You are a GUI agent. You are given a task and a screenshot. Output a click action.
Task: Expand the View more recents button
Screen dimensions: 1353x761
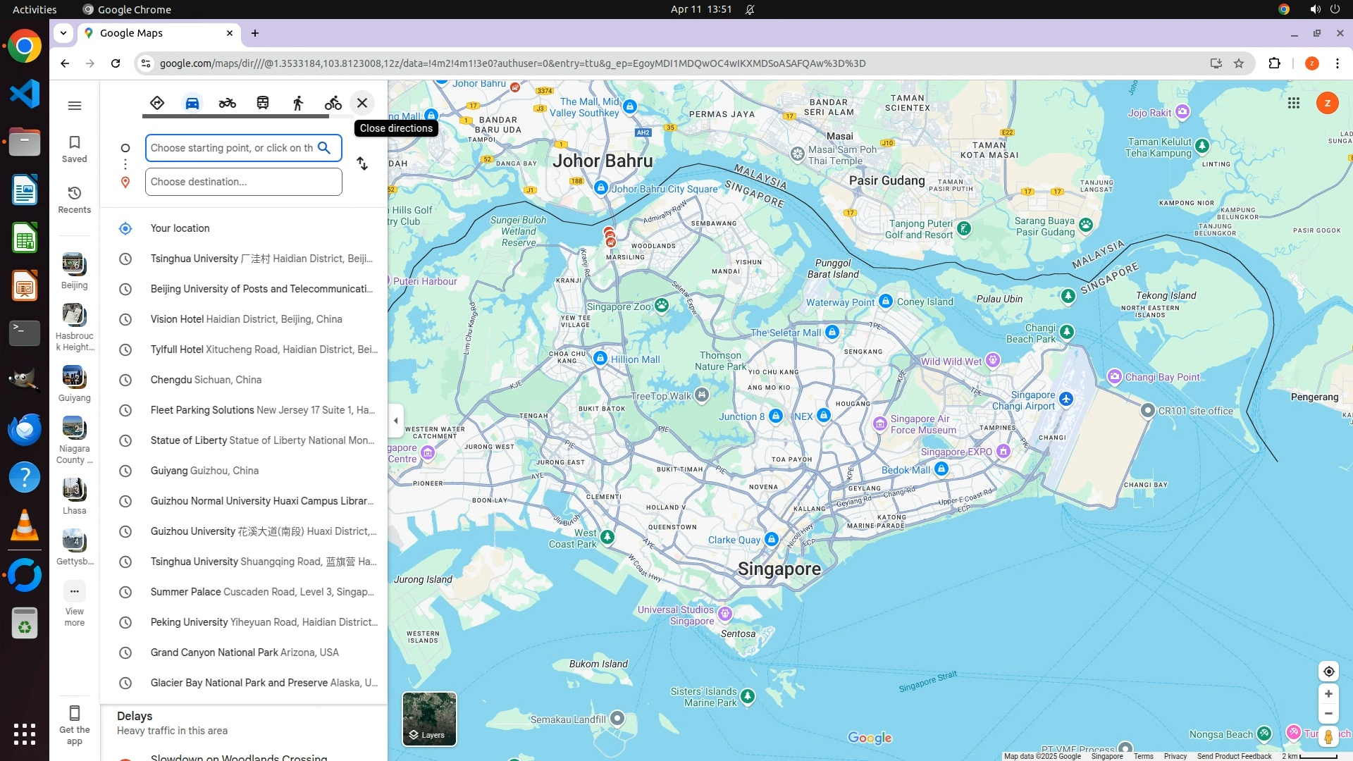click(x=75, y=603)
